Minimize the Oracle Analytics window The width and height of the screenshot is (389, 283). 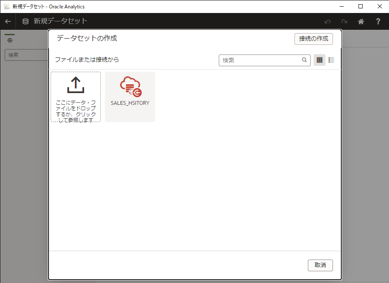click(341, 6)
